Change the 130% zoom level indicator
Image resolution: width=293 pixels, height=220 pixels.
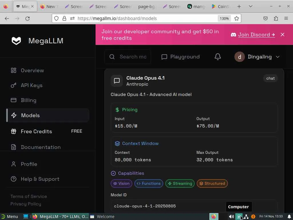(x=224, y=18)
